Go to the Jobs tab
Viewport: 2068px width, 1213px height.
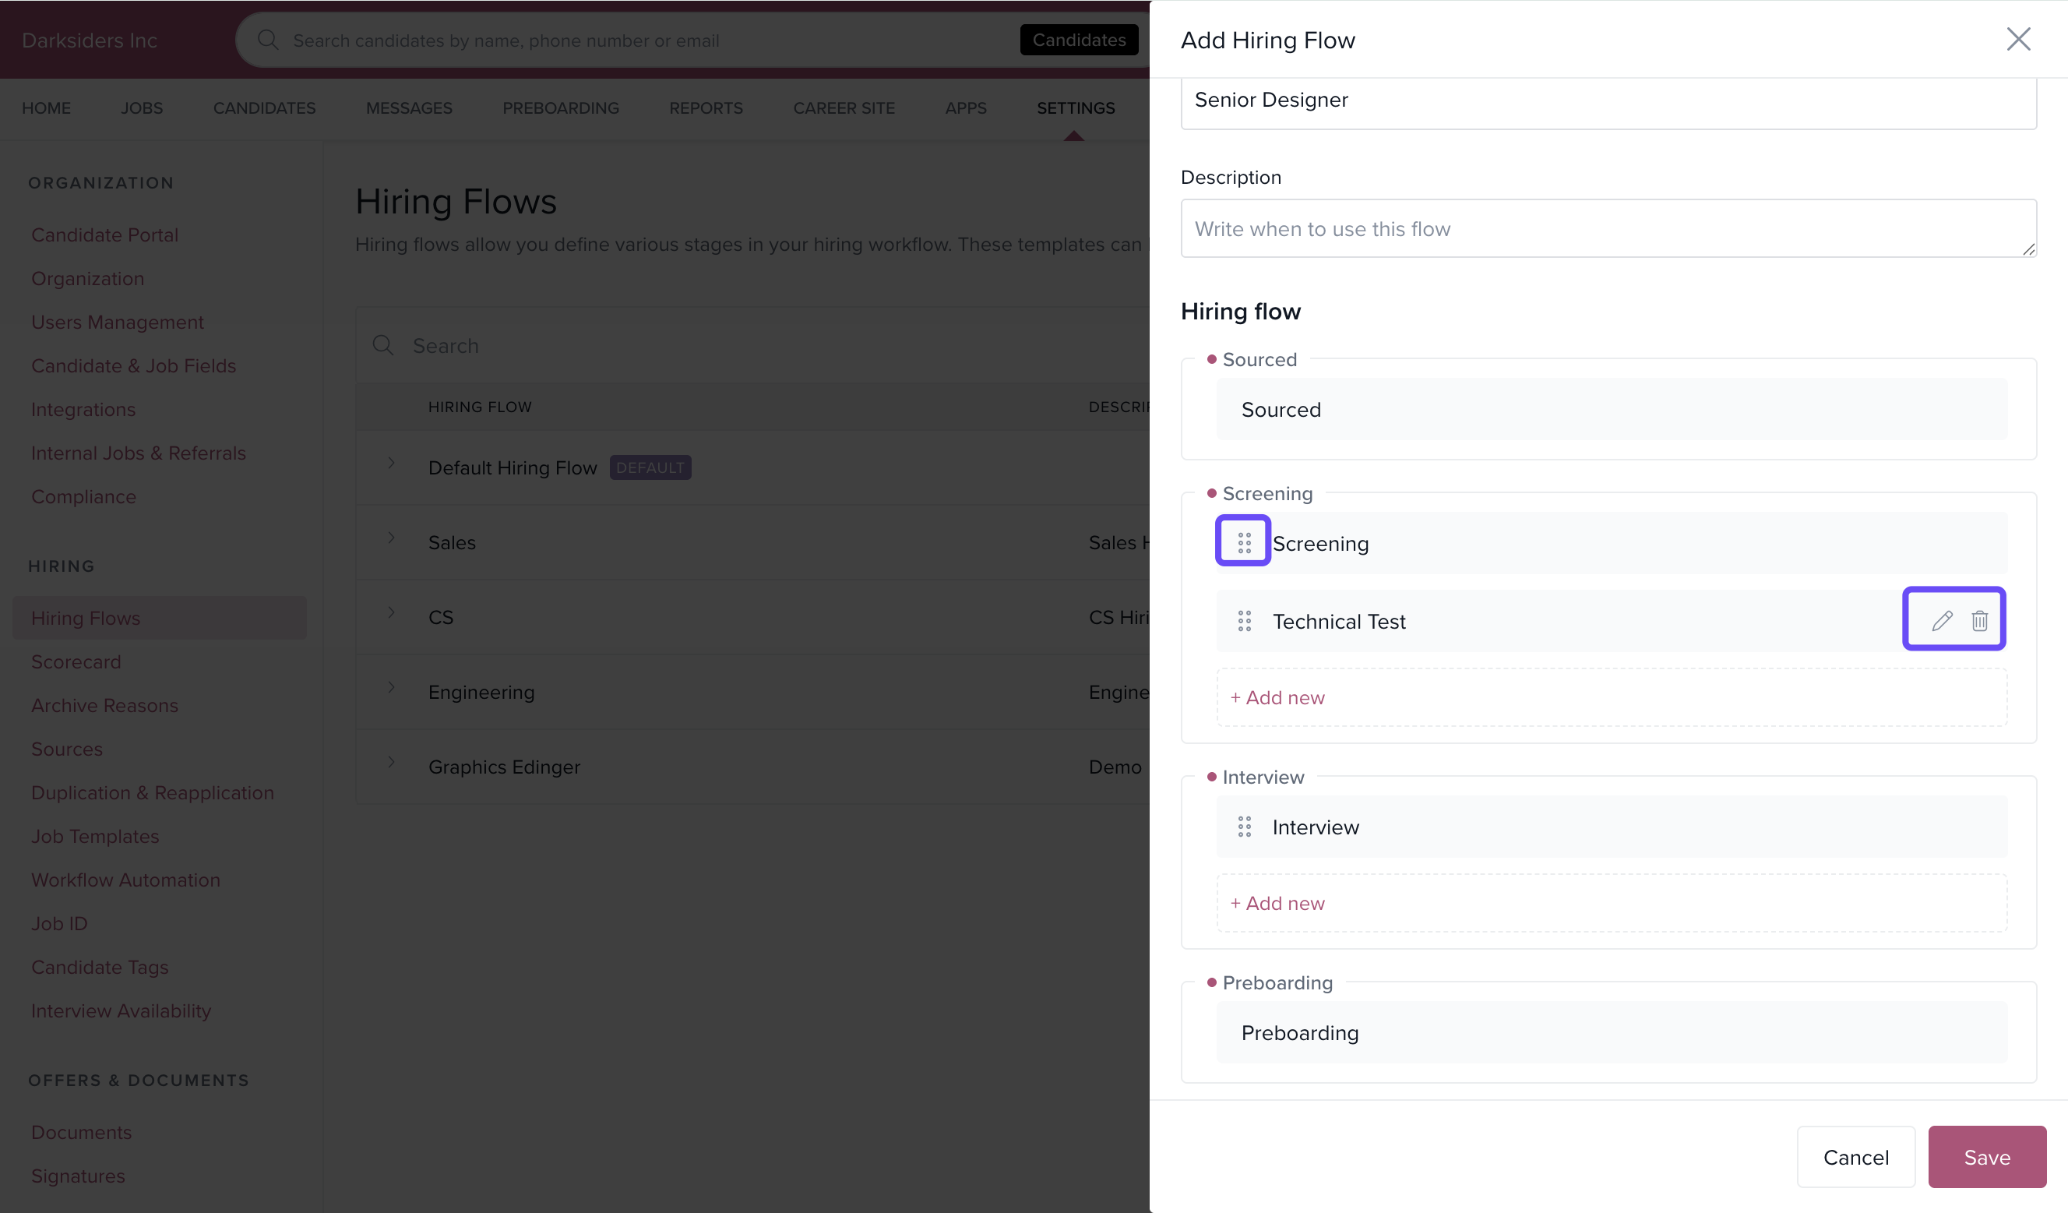(x=142, y=108)
